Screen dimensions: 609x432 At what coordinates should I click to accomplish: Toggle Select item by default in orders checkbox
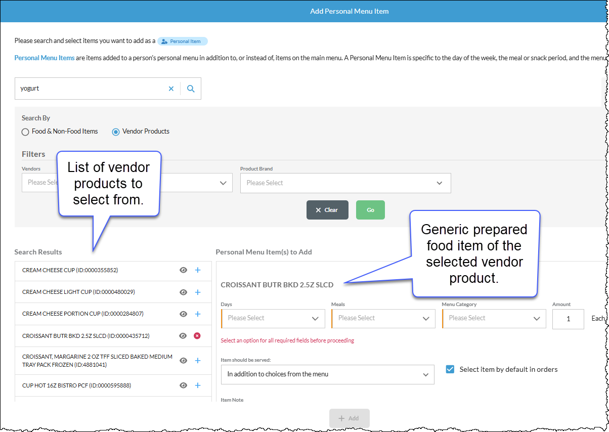(x=450, y=369)
